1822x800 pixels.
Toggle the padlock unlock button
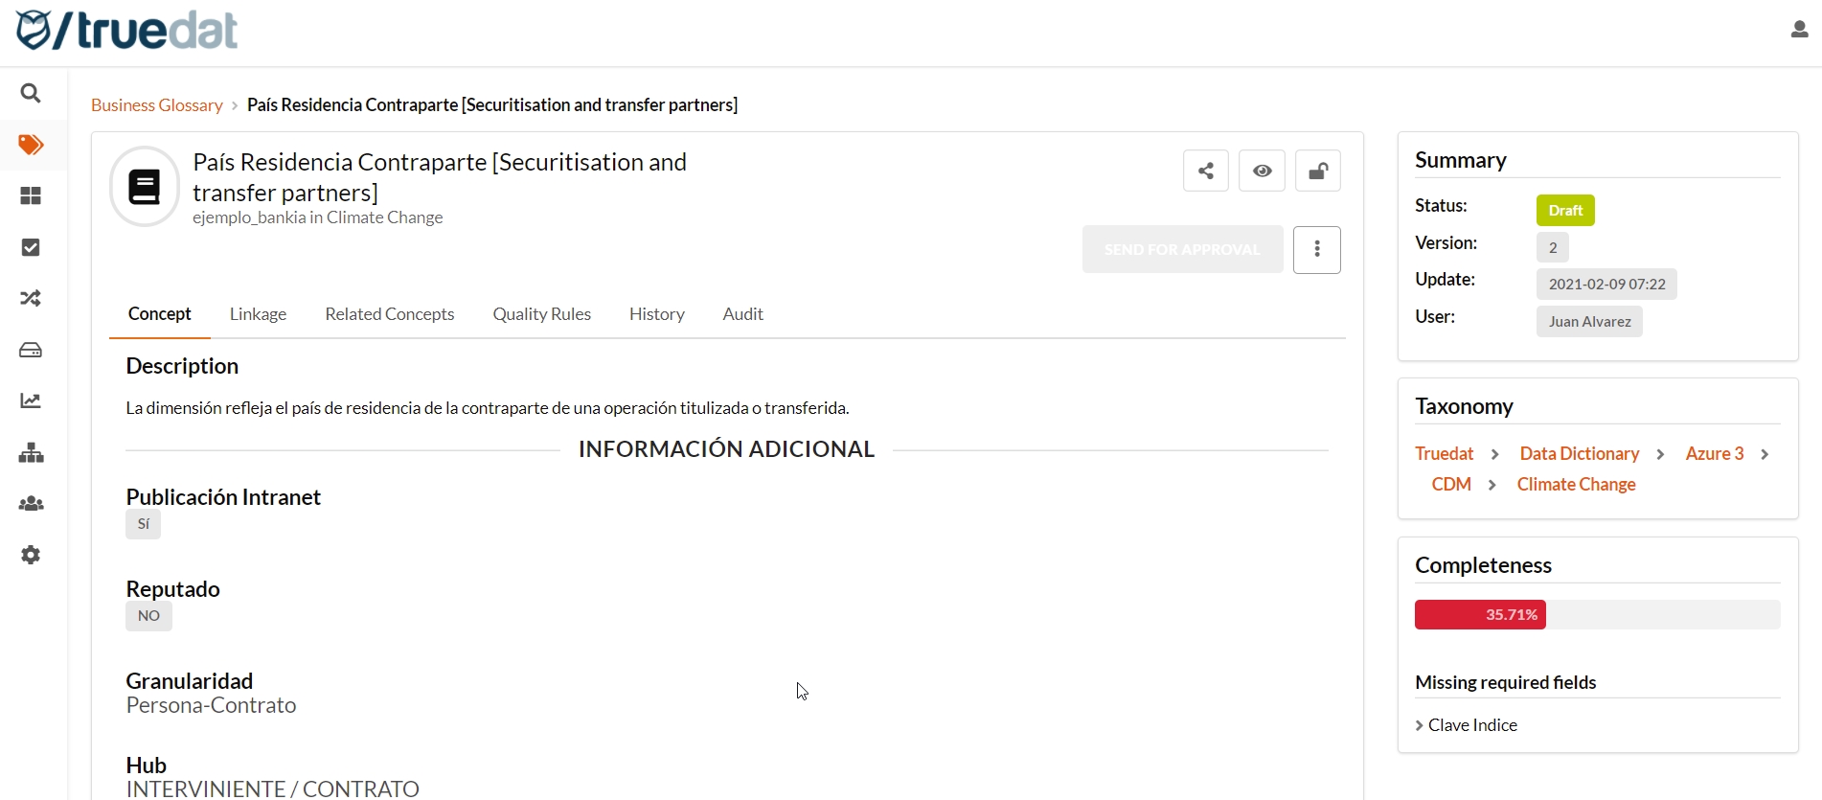1317,171
